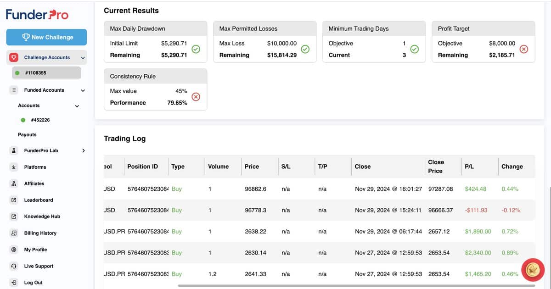
Task: Click the green check in Max Daily Drawdown
Action: tap(196, 49)
